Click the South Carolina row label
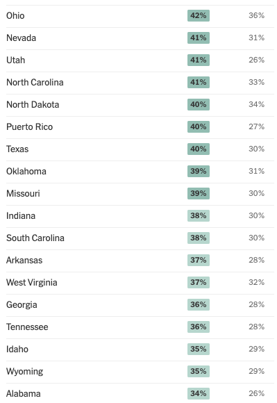 click(35, 238)
